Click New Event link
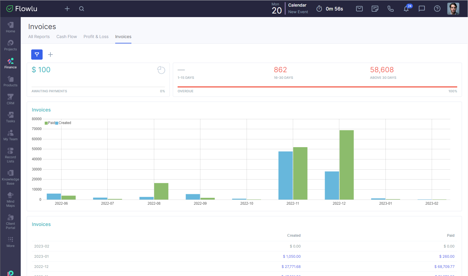This screenshot has width=468, height=276. [298, 12]
